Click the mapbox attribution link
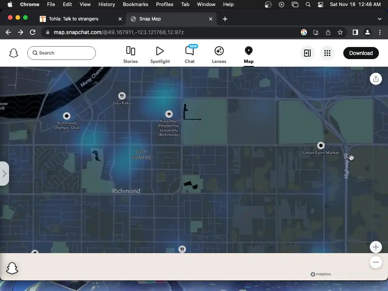388x291 pixels. (x=321, y=274)
